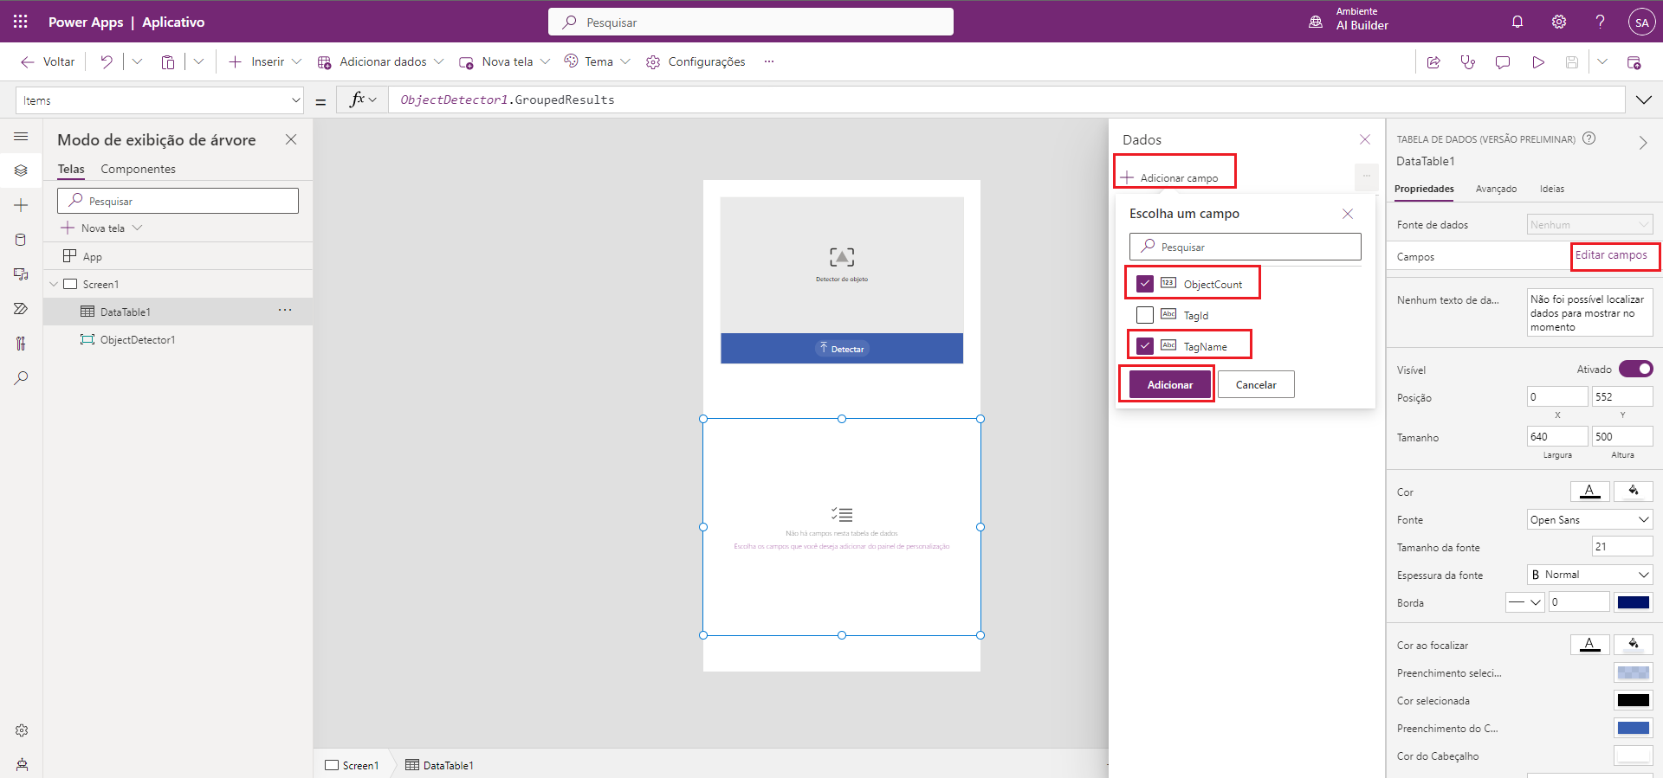1663x778 pixels.
Task: Click the publish icon at toolbar end
Action: click(x=1634, y=61)
